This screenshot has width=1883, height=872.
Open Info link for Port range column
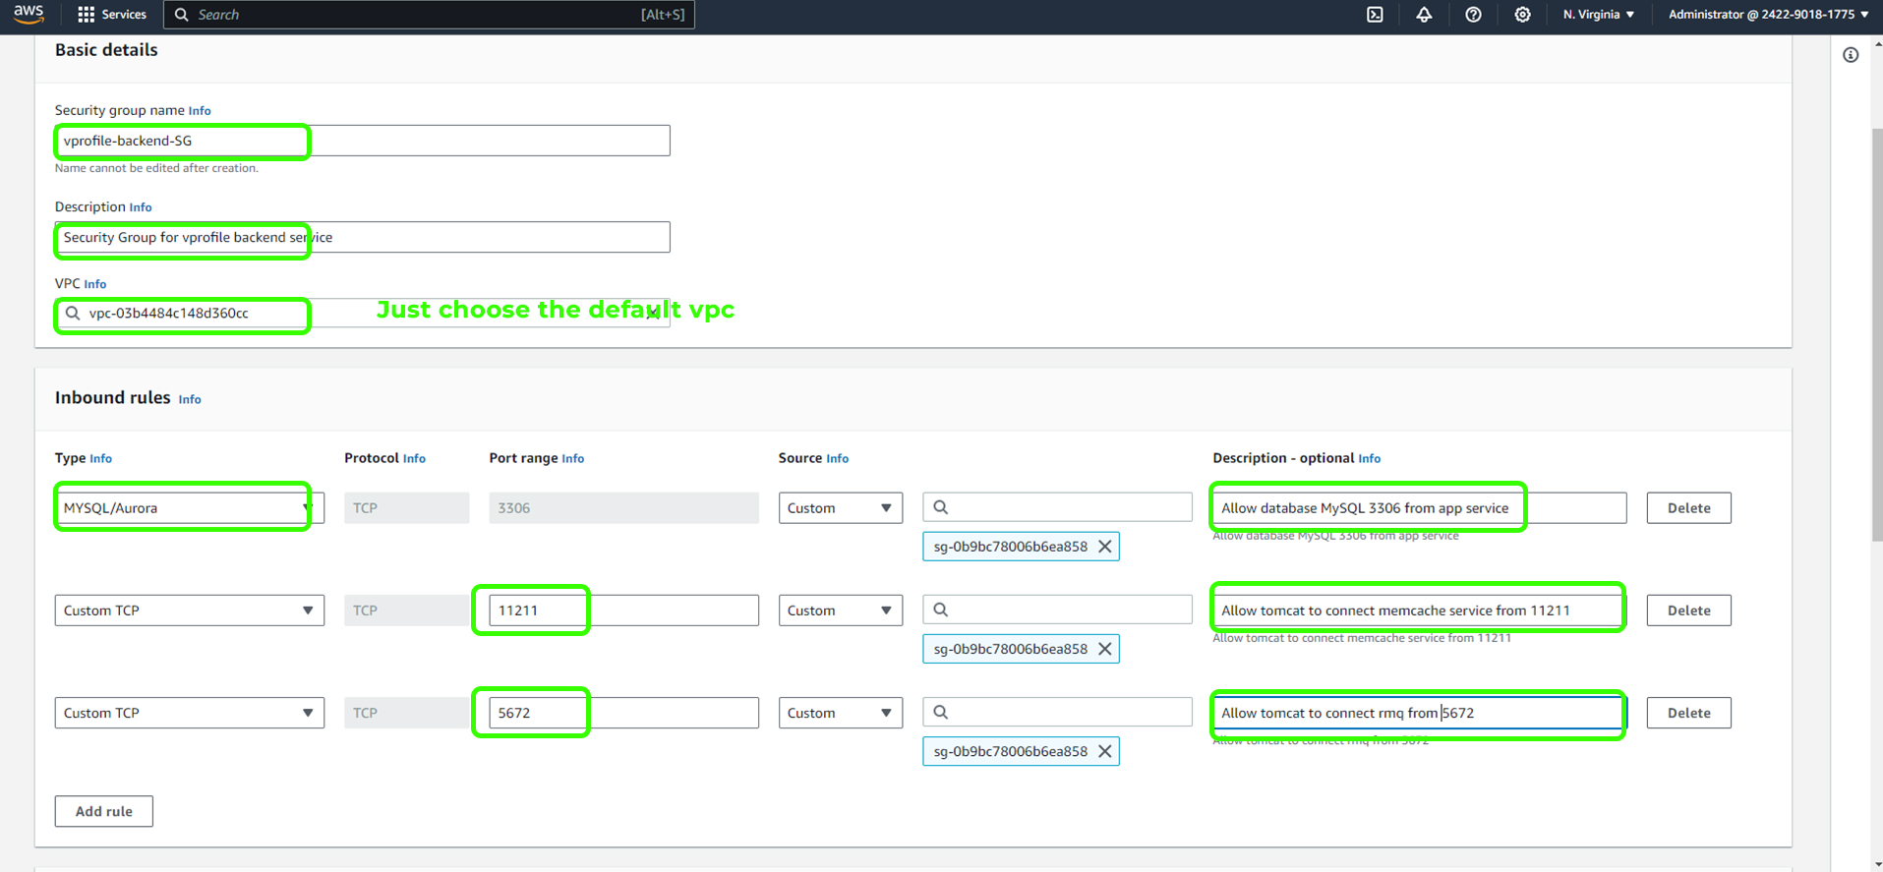[572, 459]
